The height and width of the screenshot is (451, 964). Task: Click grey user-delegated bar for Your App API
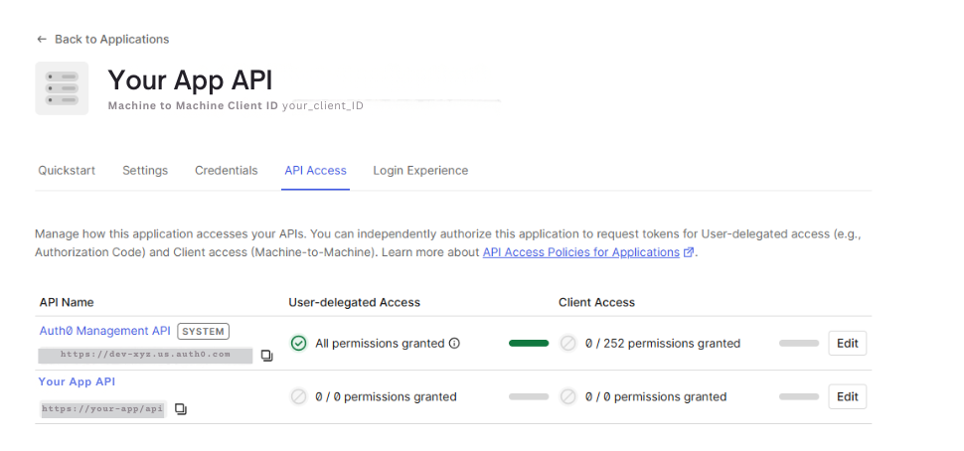[x=529, y=397]
